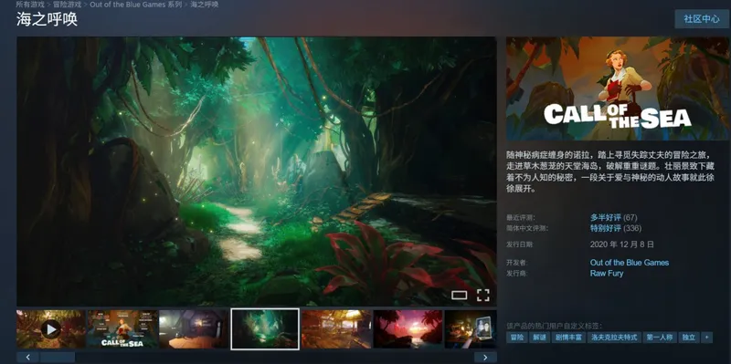
Task: Click the thumbnail strip scrollbar handle
Action: point(58,357)
